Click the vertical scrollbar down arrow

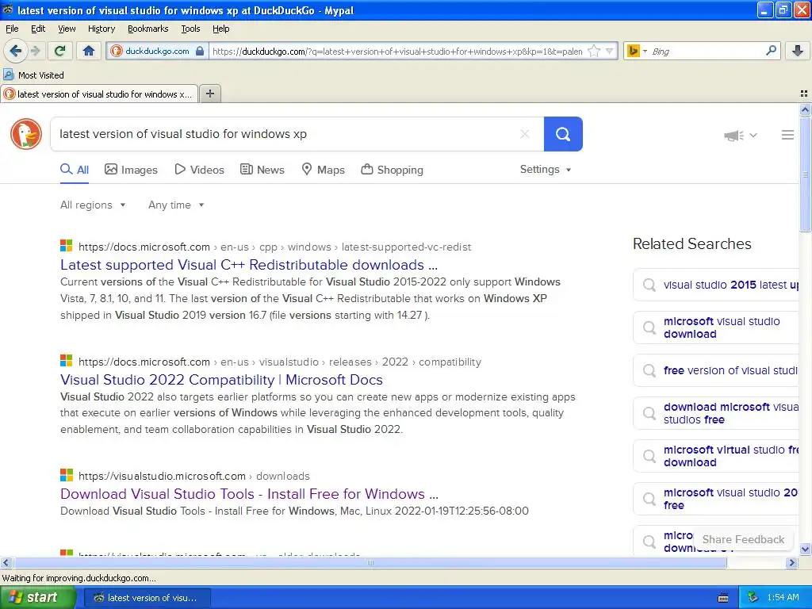(x=805, y=549)
